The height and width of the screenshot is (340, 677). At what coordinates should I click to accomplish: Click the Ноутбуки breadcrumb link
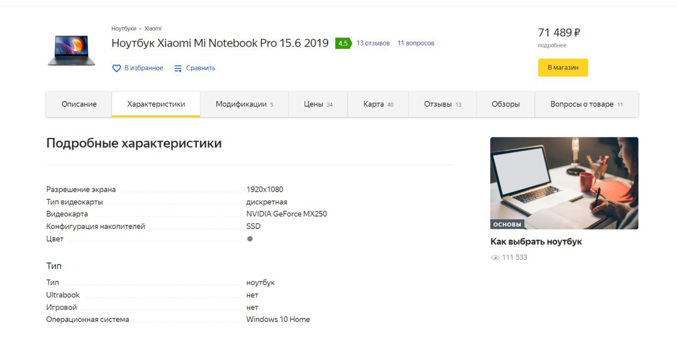click(124, 29)
